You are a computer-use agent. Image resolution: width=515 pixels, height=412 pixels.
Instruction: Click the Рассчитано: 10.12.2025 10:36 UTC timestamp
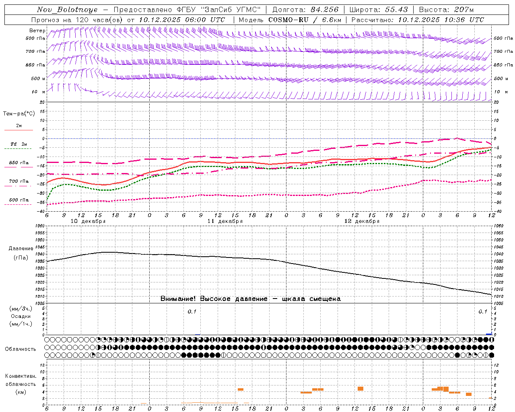pyautogui.click(x=418, y=20)
